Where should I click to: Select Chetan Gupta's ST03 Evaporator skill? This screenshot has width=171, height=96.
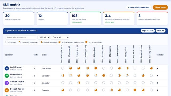click(79, 83)
